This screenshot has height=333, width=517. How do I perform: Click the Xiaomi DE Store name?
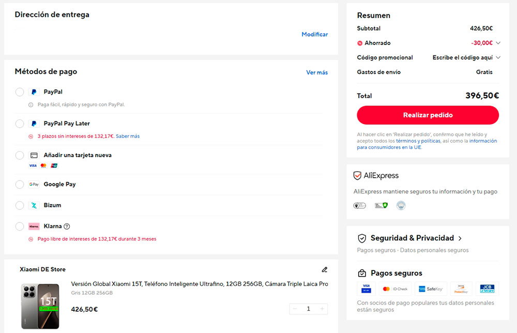(x=42, y=269)
